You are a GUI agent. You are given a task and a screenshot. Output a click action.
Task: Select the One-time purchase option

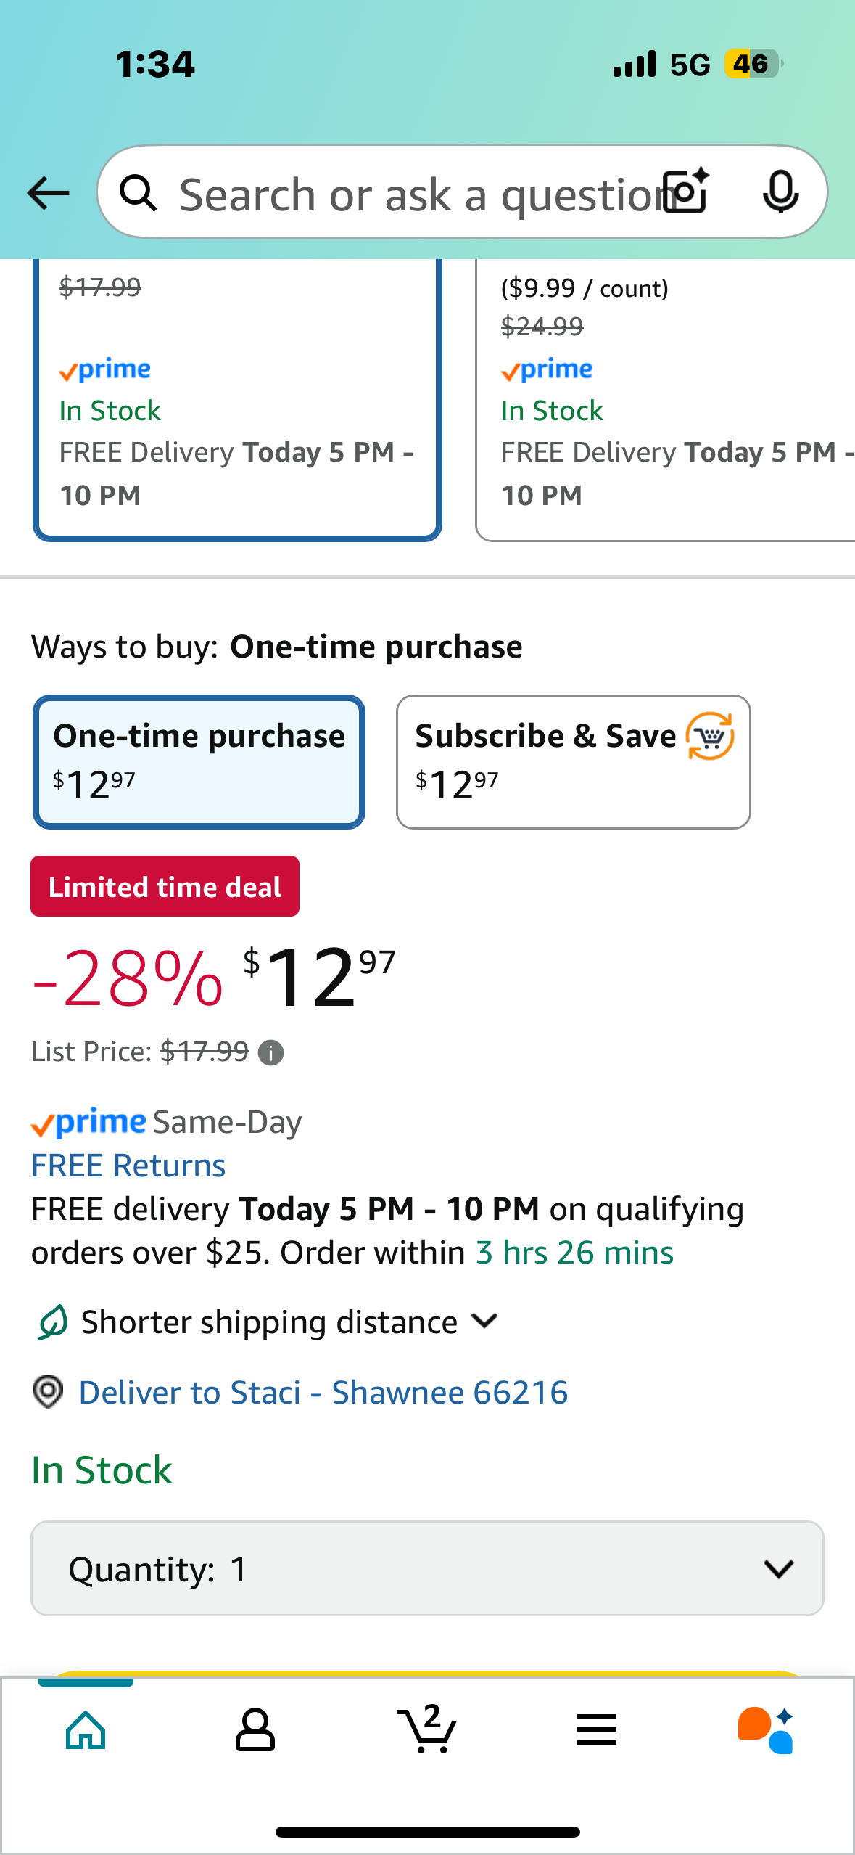(199, 762)
